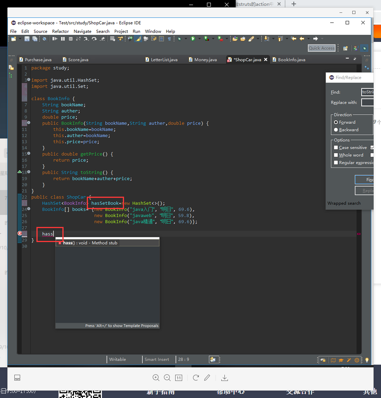381x398 pixels.
Task: Click the Resume debug icon
Action: 55,38
